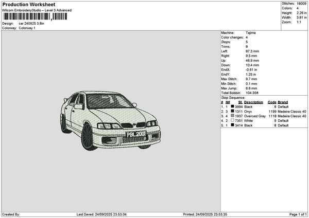The height and width of the screenshot is (218, 309).
Task: Click the barcode under the worksheet title
Action: (x=35, y=16)
